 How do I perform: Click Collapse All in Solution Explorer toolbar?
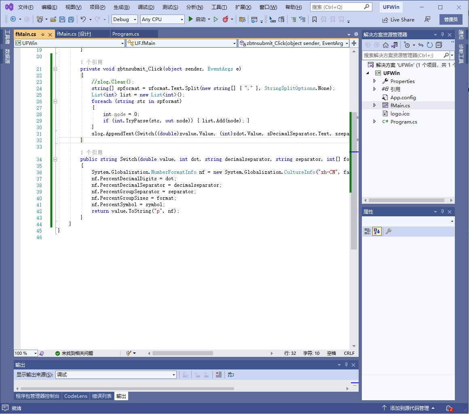(439, 45)
